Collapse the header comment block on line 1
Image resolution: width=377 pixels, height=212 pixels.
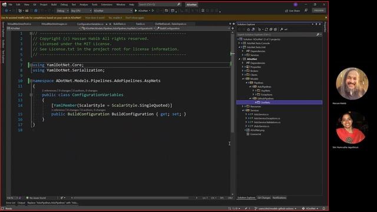click(31, 34)
